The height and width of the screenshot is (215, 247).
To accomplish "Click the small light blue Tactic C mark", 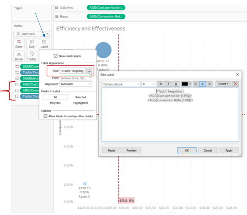I will point(85,184).
